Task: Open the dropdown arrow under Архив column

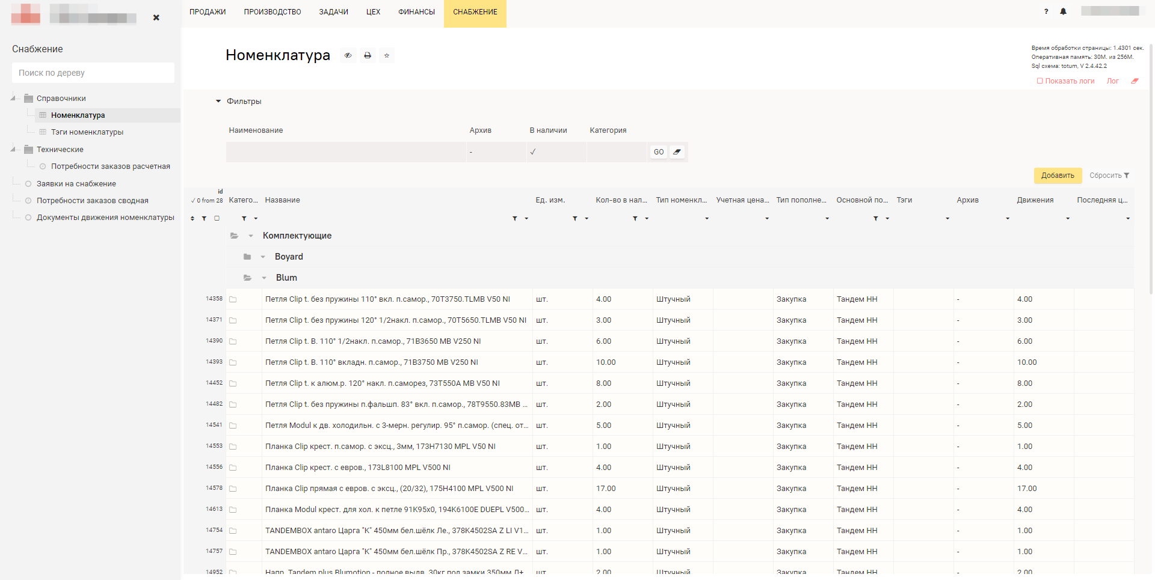Action: tap(1008, 219)
